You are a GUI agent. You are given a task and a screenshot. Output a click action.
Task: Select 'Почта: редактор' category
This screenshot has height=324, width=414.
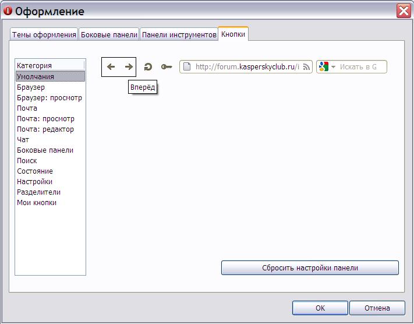pyautogui.click(x=50, y=129)
